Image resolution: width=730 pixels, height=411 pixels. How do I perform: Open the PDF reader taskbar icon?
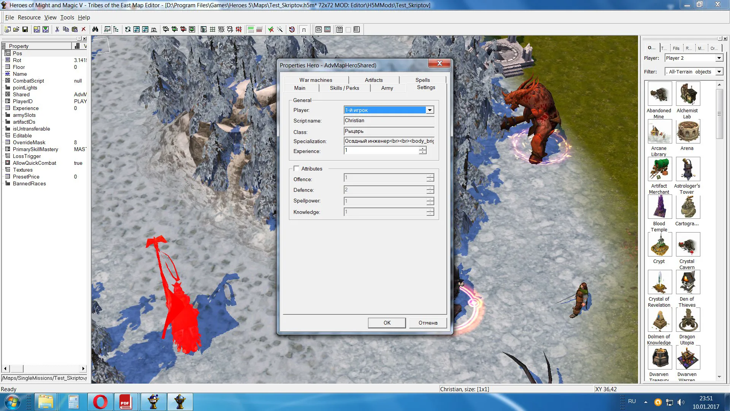[x=125, y=402]
